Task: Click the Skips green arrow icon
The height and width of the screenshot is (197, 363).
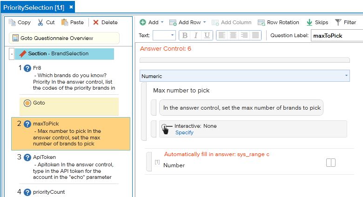Action: 309,22
